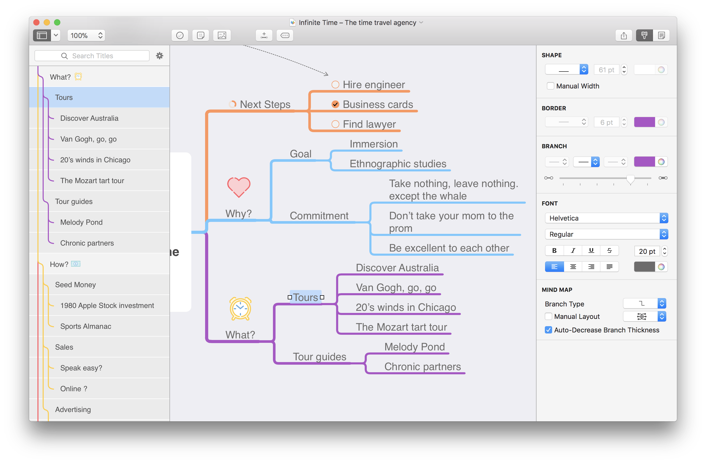706x463 pixels.
Task: Click the heart sticker above Why?
Action: [239, 187]
